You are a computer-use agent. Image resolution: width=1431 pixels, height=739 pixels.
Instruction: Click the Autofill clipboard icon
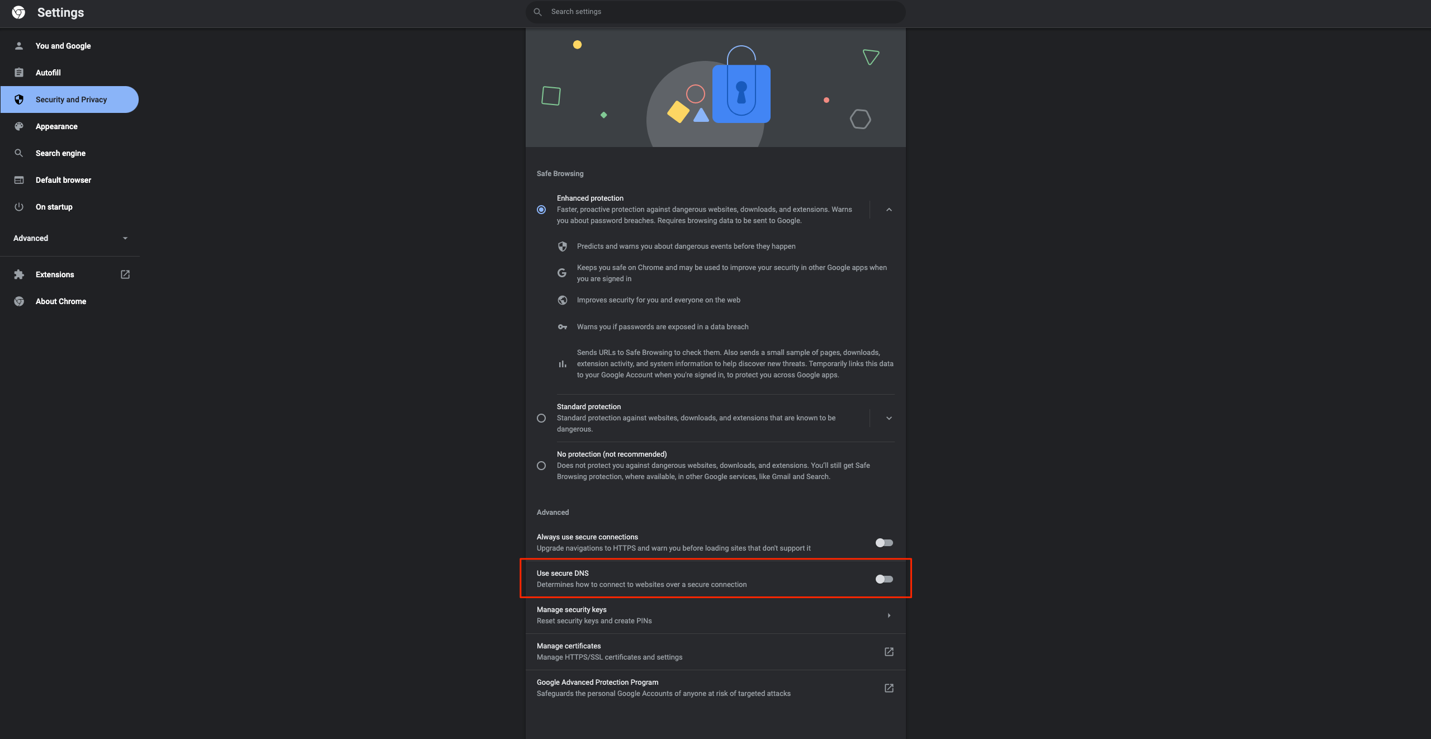tap(19, 73)
